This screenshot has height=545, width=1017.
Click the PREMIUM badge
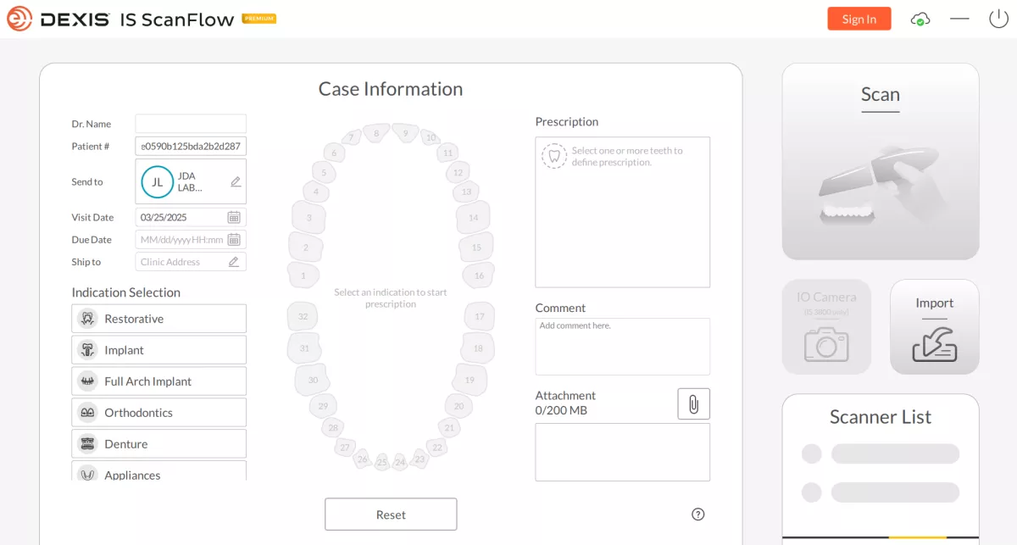tap(259, 19)
